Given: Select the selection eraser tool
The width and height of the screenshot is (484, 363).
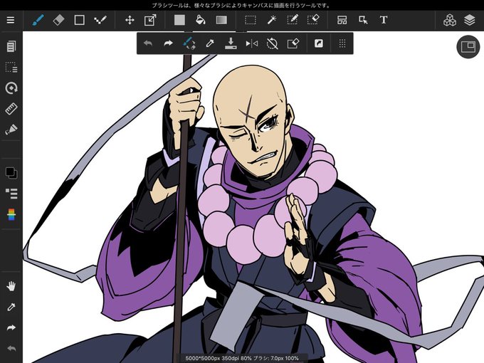Looking at the screenshot, I should click(313, 21).
